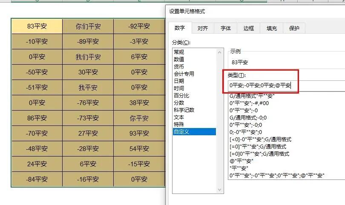Open the 字体 tab

[x=225, y=28]
